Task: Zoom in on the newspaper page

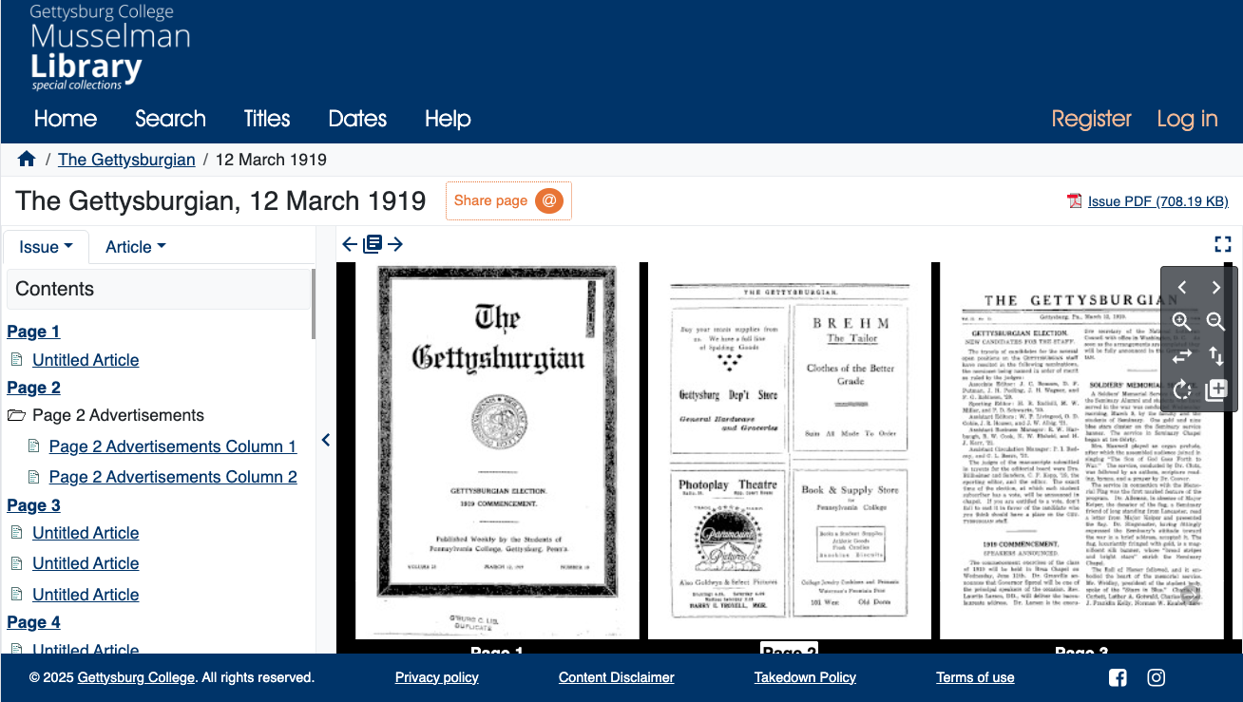Action: pos(1182,322)
